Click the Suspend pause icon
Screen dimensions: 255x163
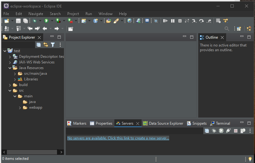point(173,21)
